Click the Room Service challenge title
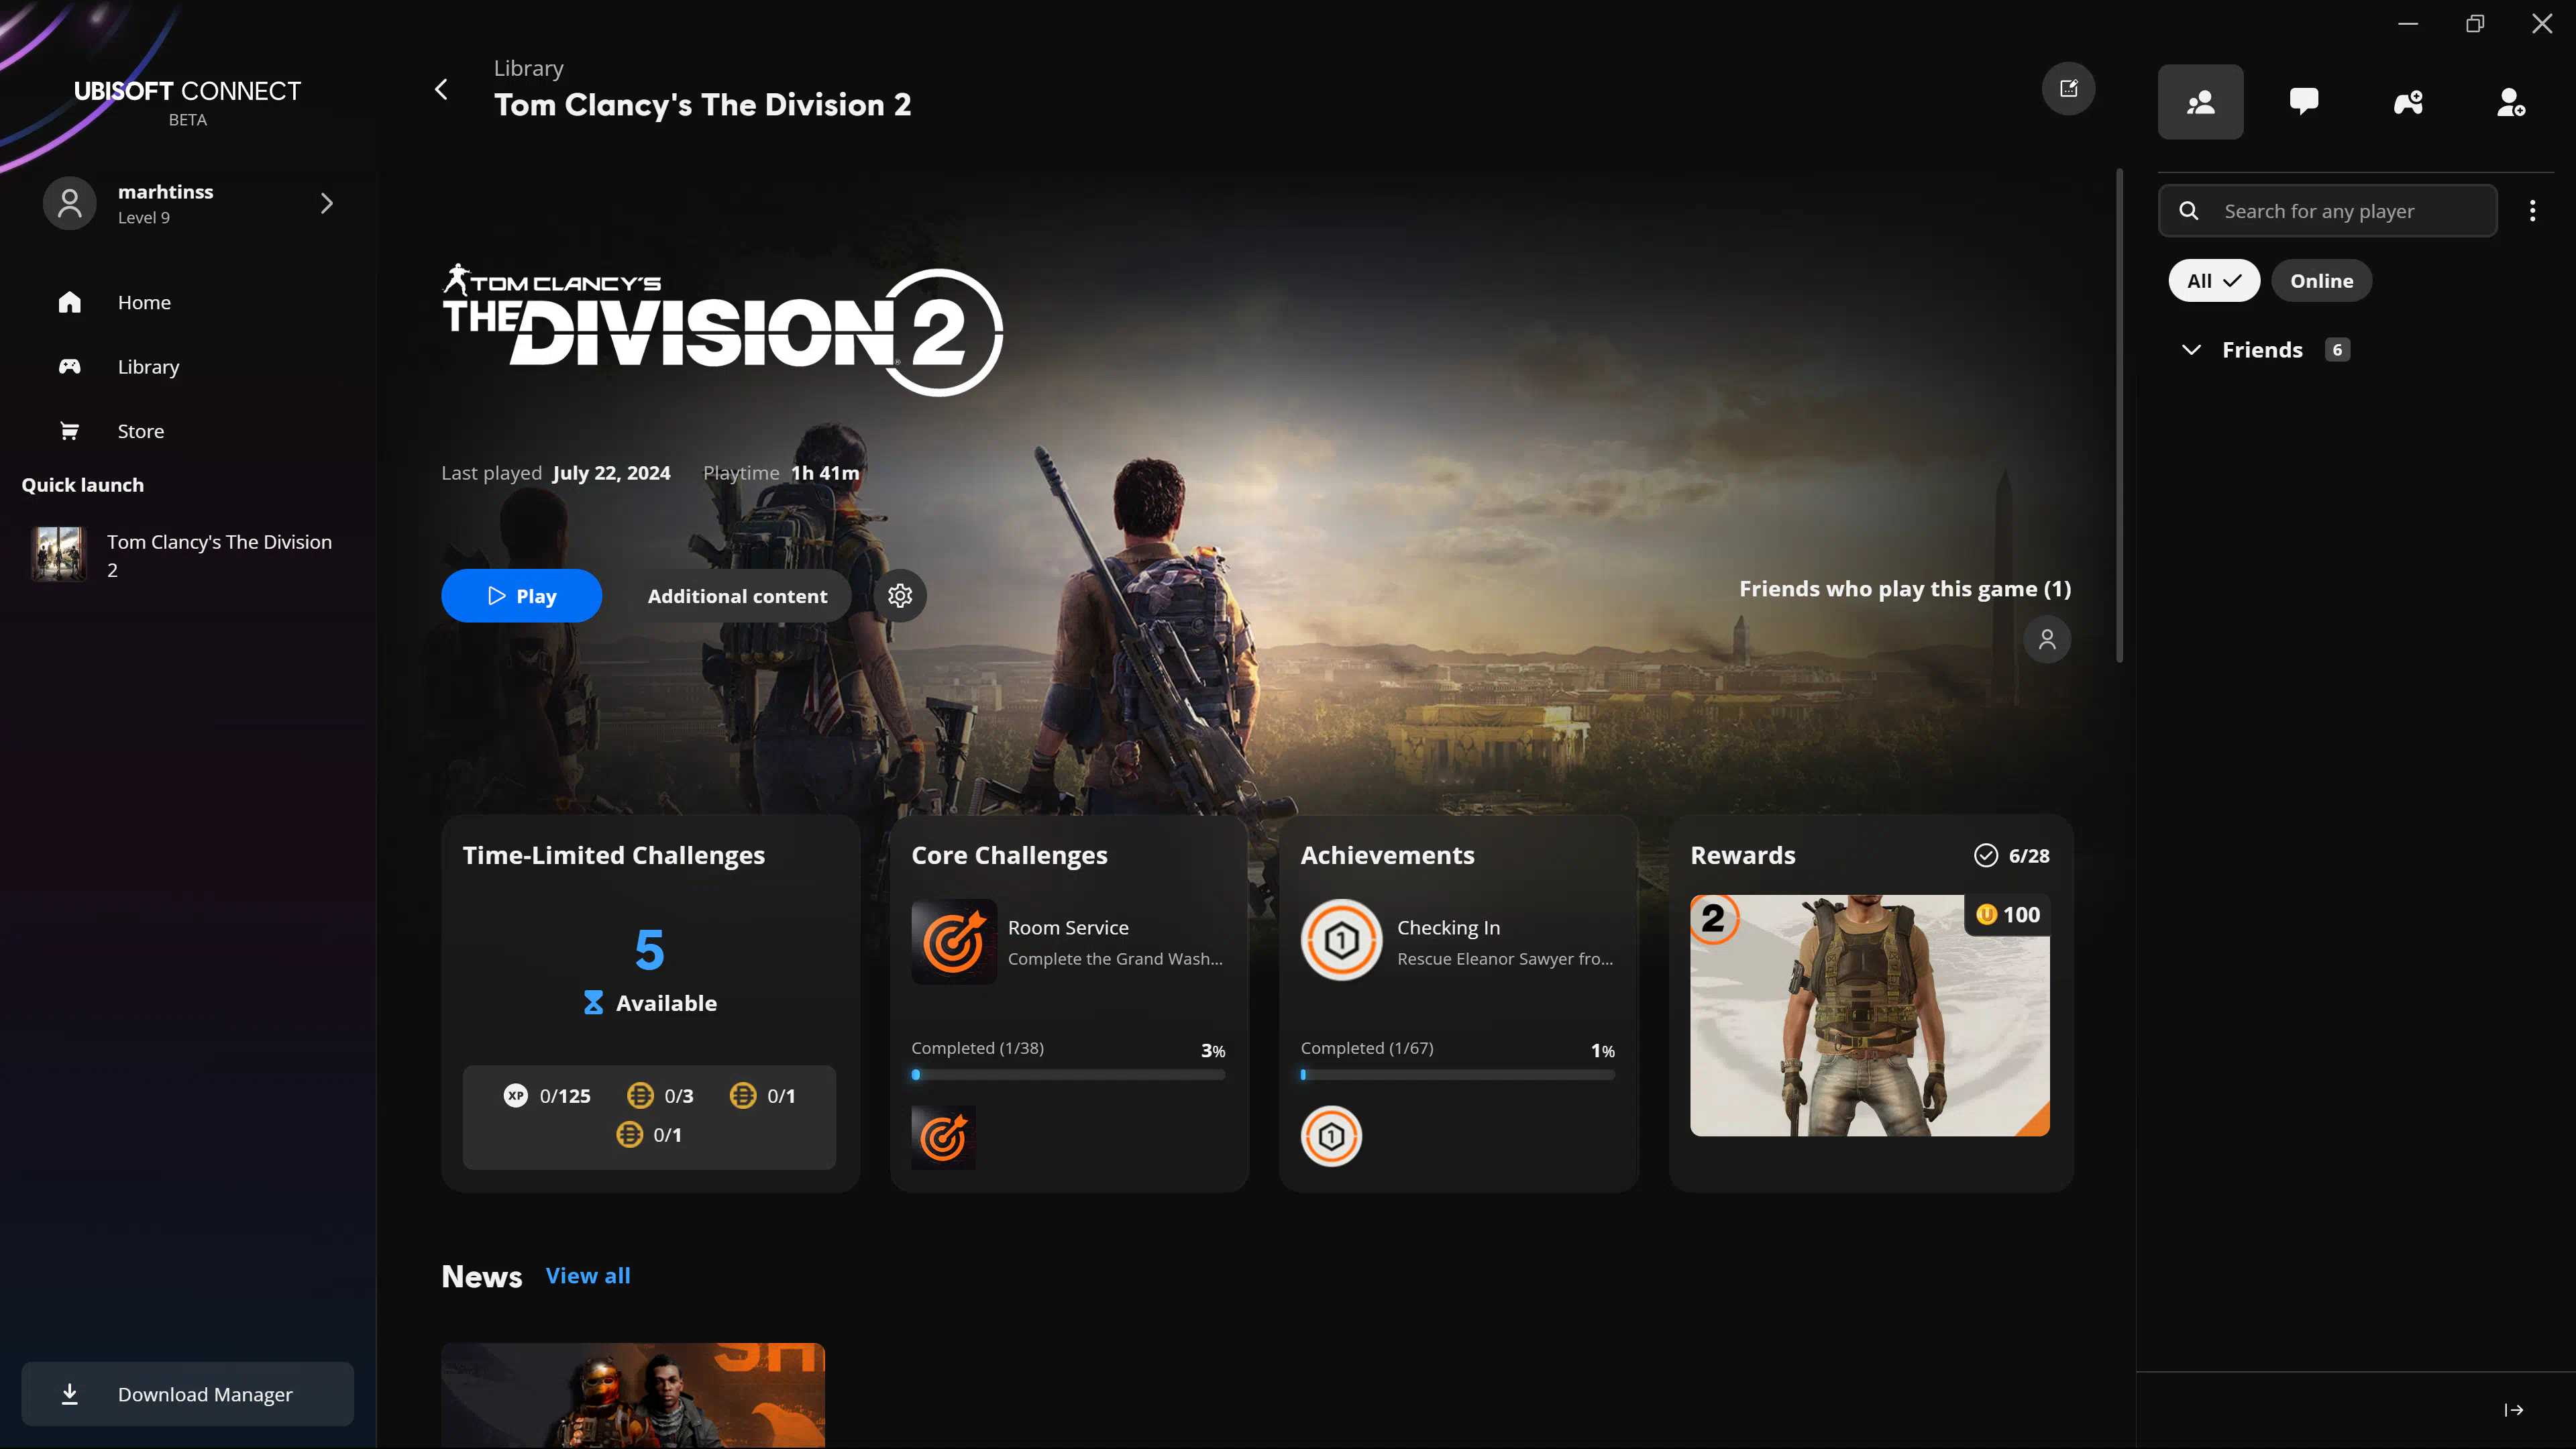Screen dimensions: 2576x1449 pyautogui.click(x=1068, y=928)
